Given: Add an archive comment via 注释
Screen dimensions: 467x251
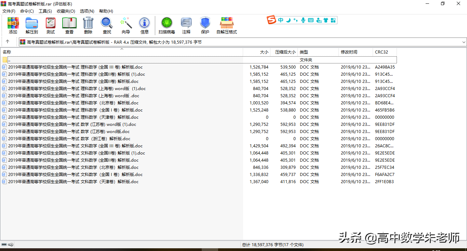Looking at the screenshot, I should click(186, 25).
